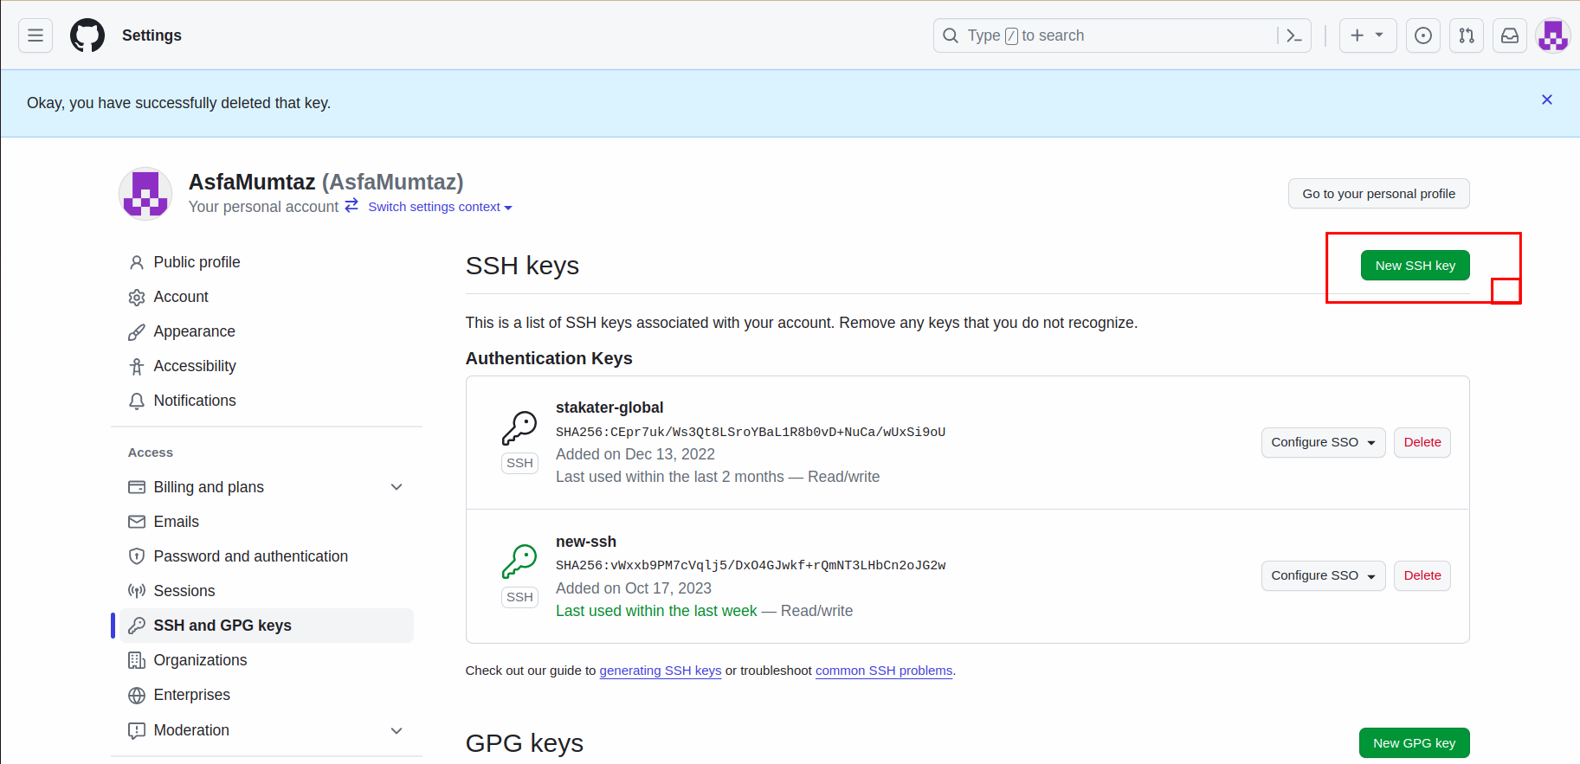Click the GitHub logo icon
The width and height of the screenshot is (1580, 764).
[x=87, y=35]
